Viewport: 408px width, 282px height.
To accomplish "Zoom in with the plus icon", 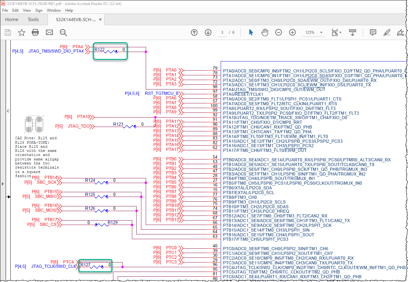I will click(x=292, y=32).
